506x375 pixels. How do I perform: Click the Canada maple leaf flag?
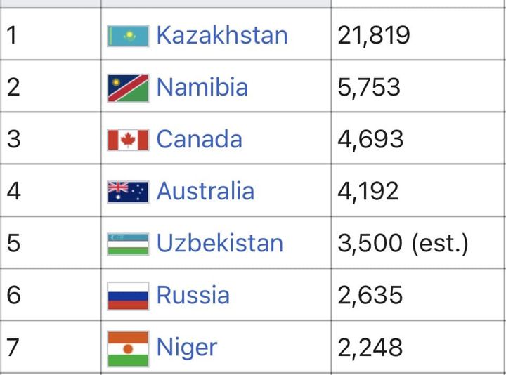click(x=128, y=140)
